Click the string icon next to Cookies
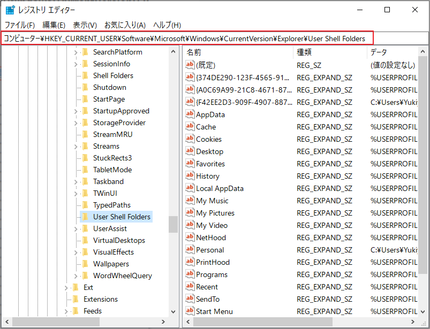The width and height of the screenshot is (430, 329). 190,139
